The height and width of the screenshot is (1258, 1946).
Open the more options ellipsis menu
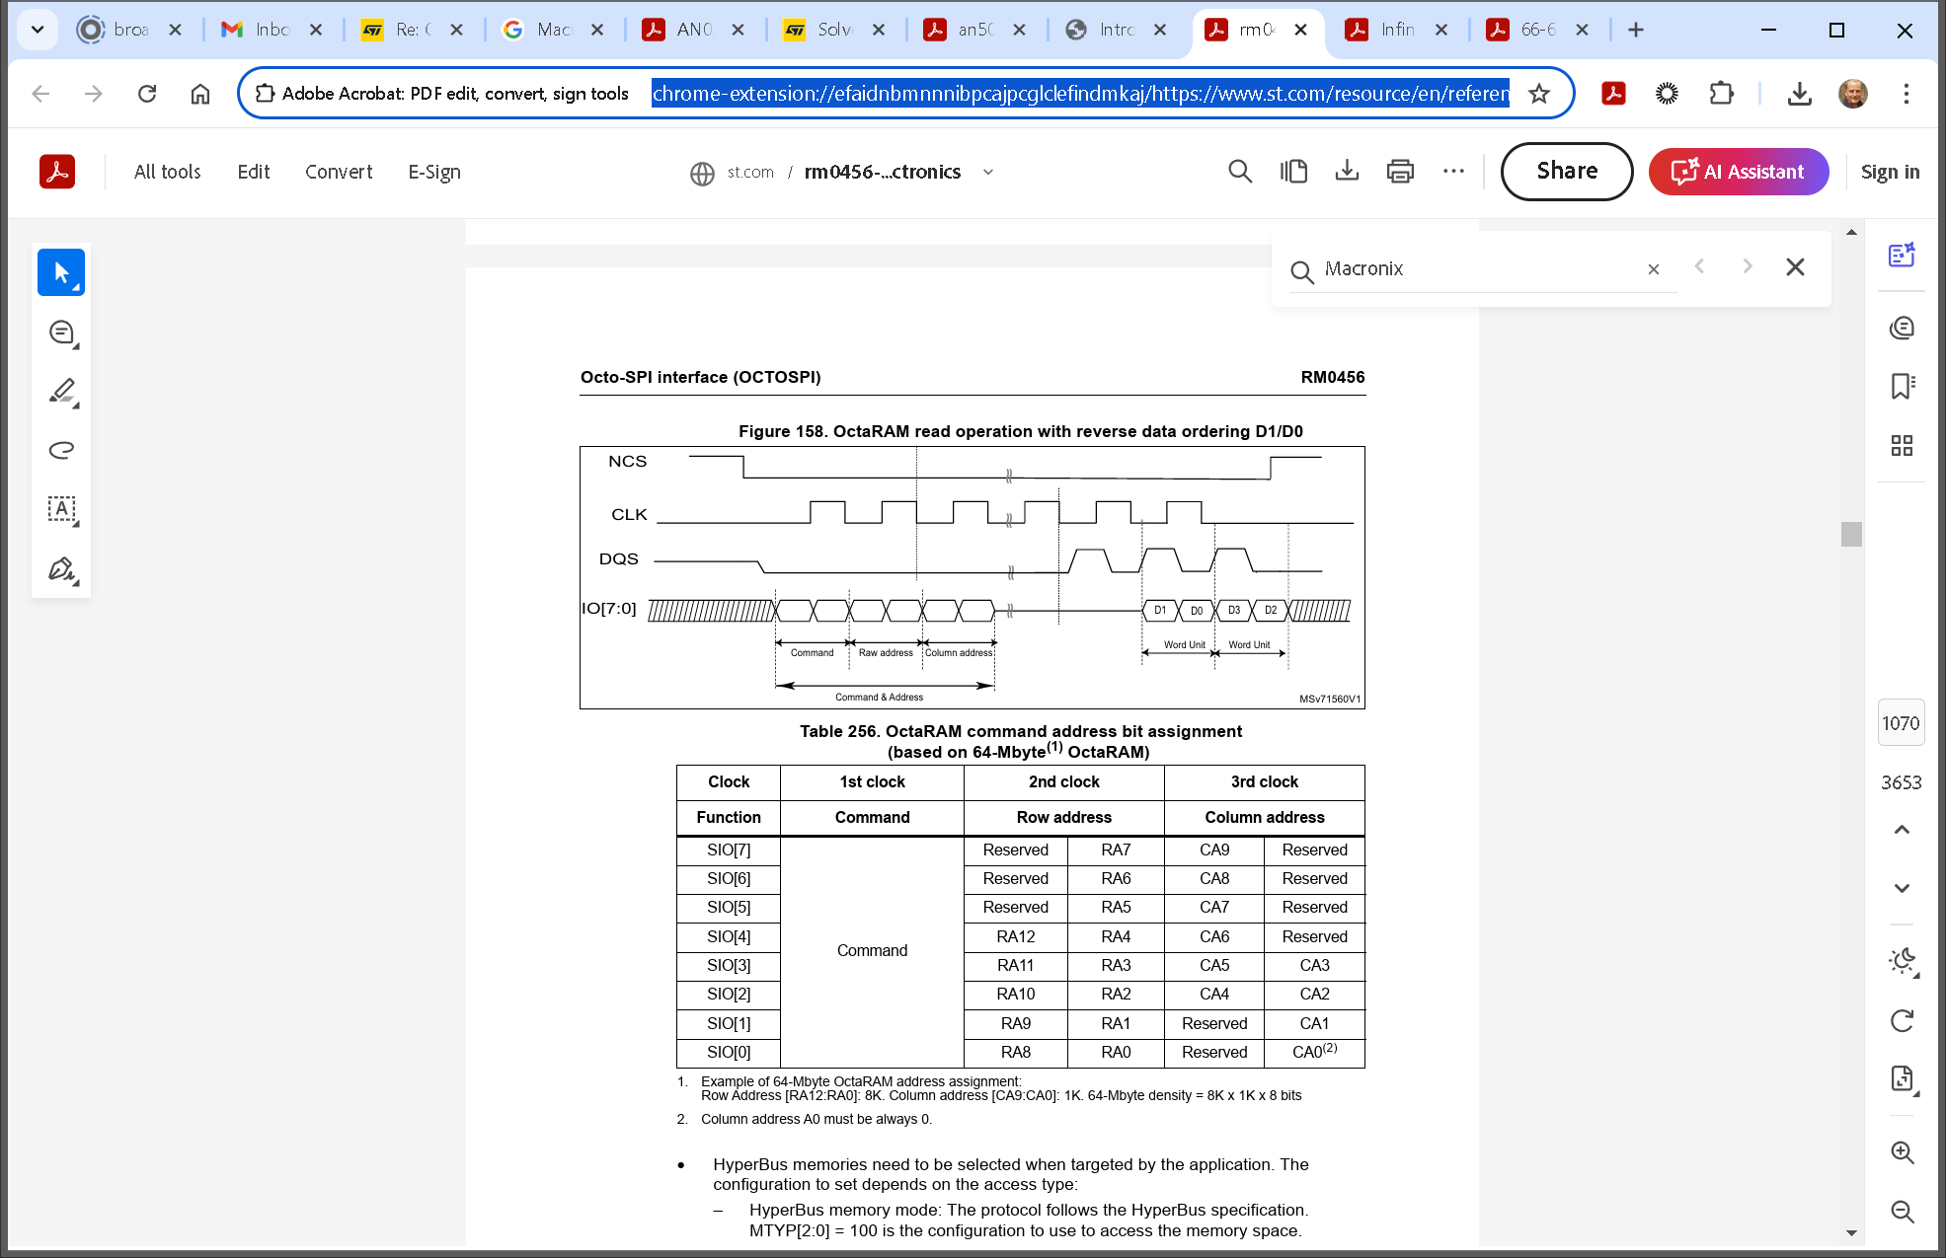click(x=1453, y=172)
